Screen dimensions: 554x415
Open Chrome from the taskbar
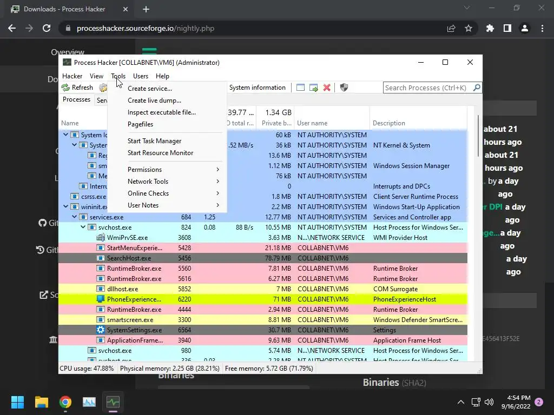point(65,402)
